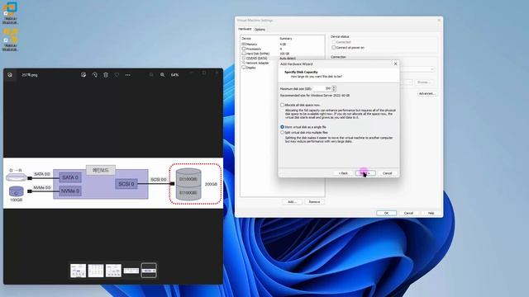Delete the image with the trash icon
Screen dimensions: 529x297
coord(106,75)
